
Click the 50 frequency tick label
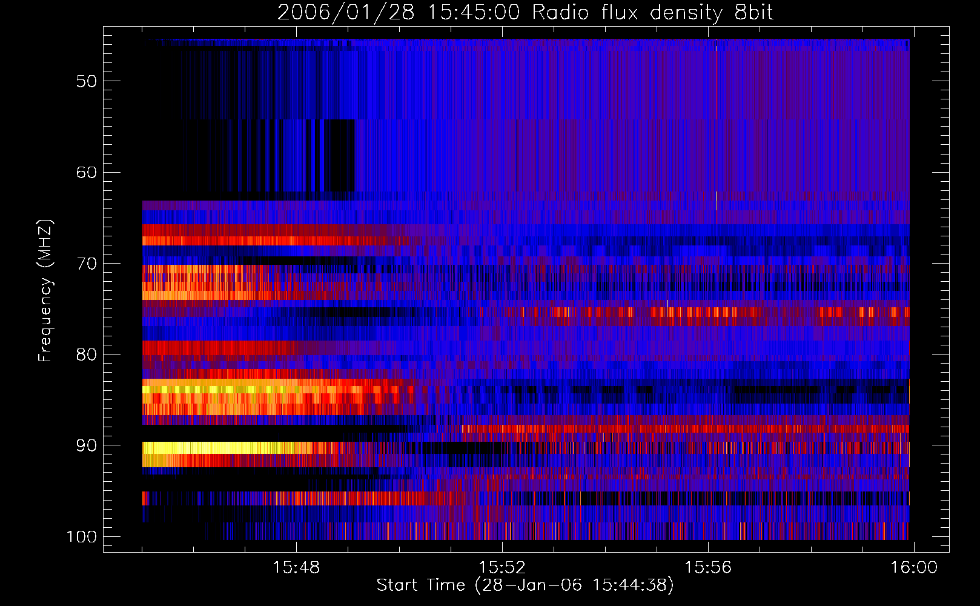[x=87, y=82]
